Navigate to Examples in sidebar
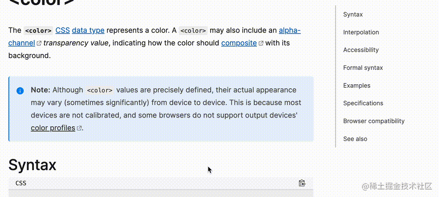The image size is (439, 197). 356,86
